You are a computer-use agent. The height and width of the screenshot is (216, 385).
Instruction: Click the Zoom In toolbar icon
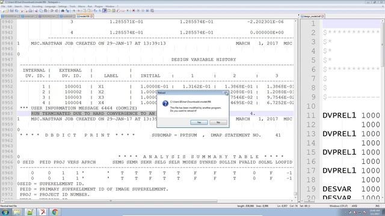[74, 11]
